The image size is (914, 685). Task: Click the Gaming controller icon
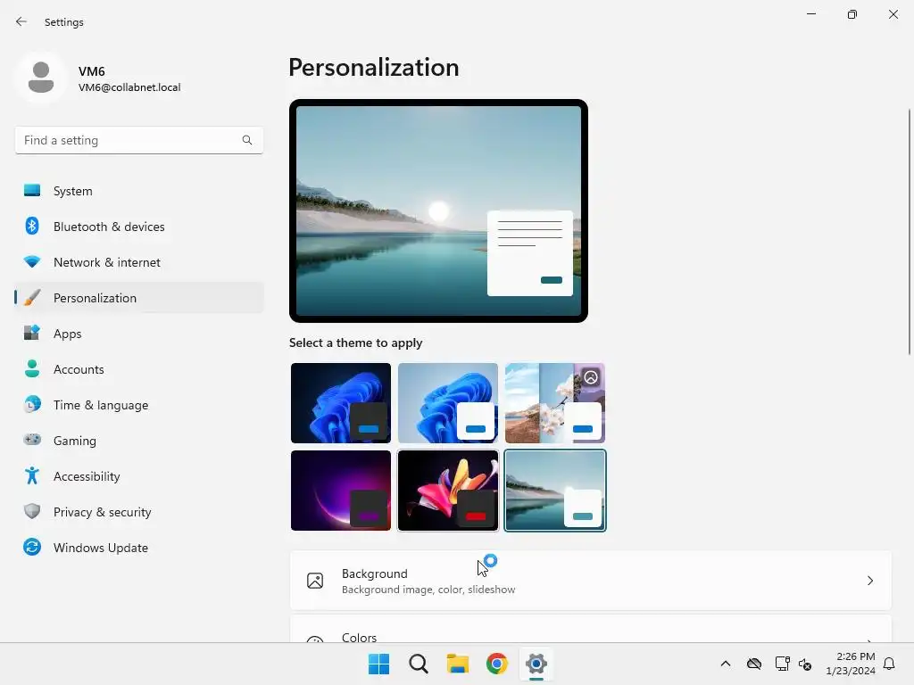click(32, 440)
